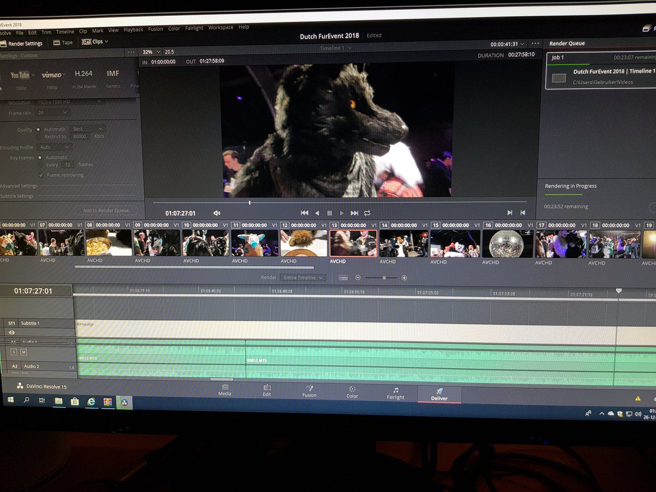Jump to last frame in viewer
This screenshot has height=492, width=656.
[354, 213]
